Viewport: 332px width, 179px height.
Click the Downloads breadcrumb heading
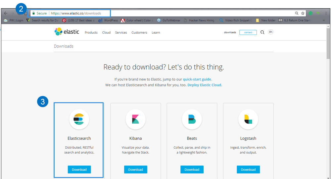point(64,46)
